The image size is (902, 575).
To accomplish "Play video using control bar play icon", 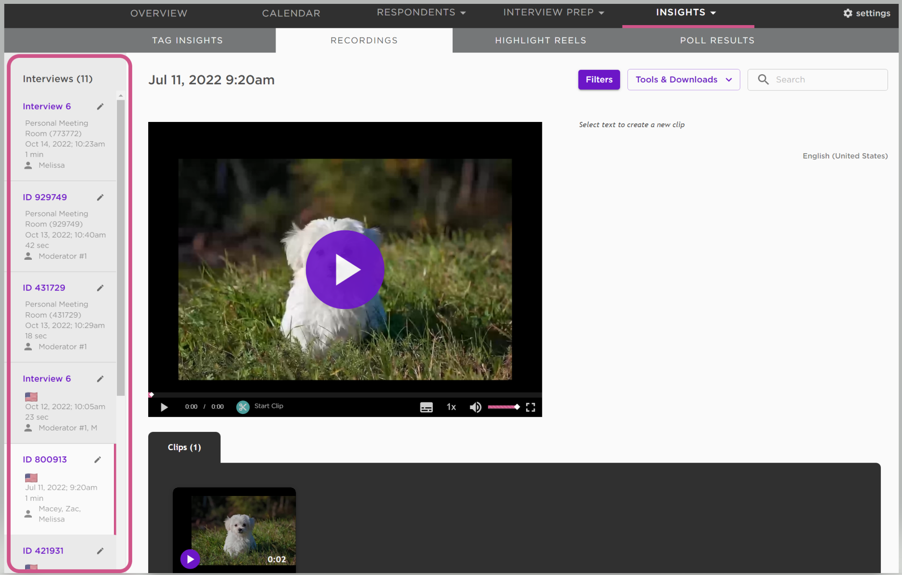I will [164, 407].
